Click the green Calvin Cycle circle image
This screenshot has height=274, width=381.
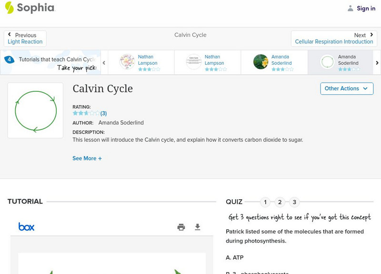point(35,110)
